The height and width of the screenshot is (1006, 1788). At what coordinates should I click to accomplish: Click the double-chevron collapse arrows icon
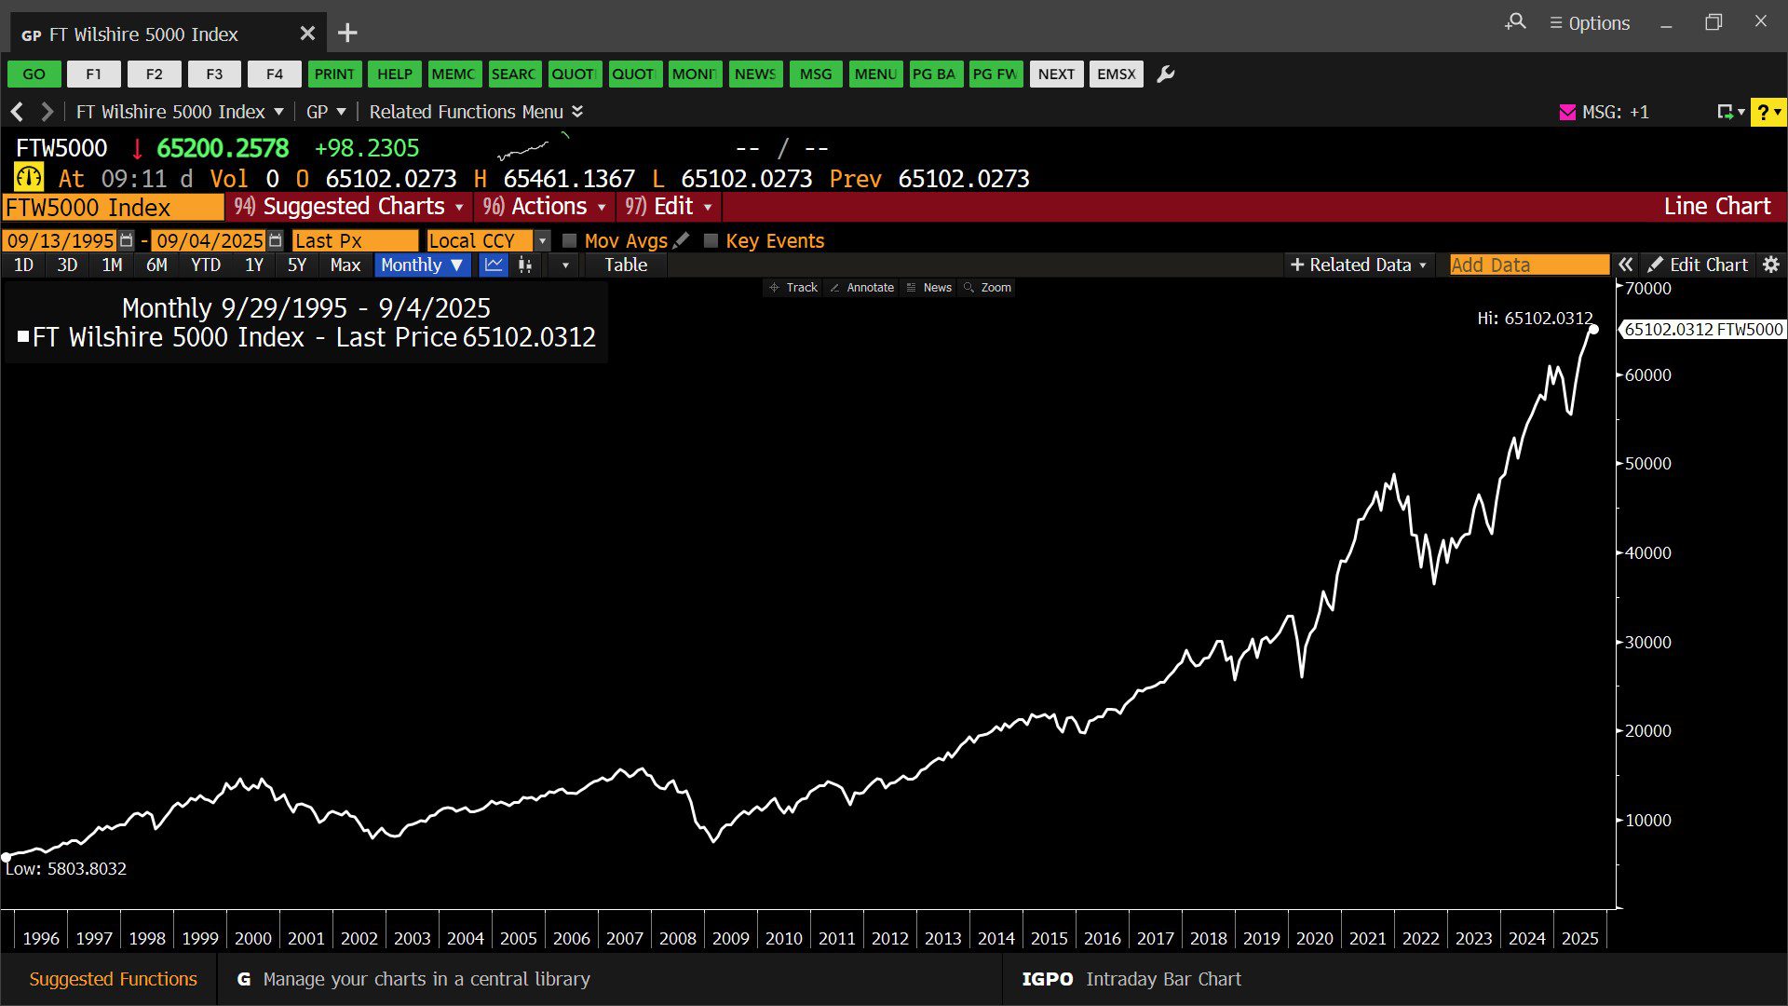(1625, 265)
